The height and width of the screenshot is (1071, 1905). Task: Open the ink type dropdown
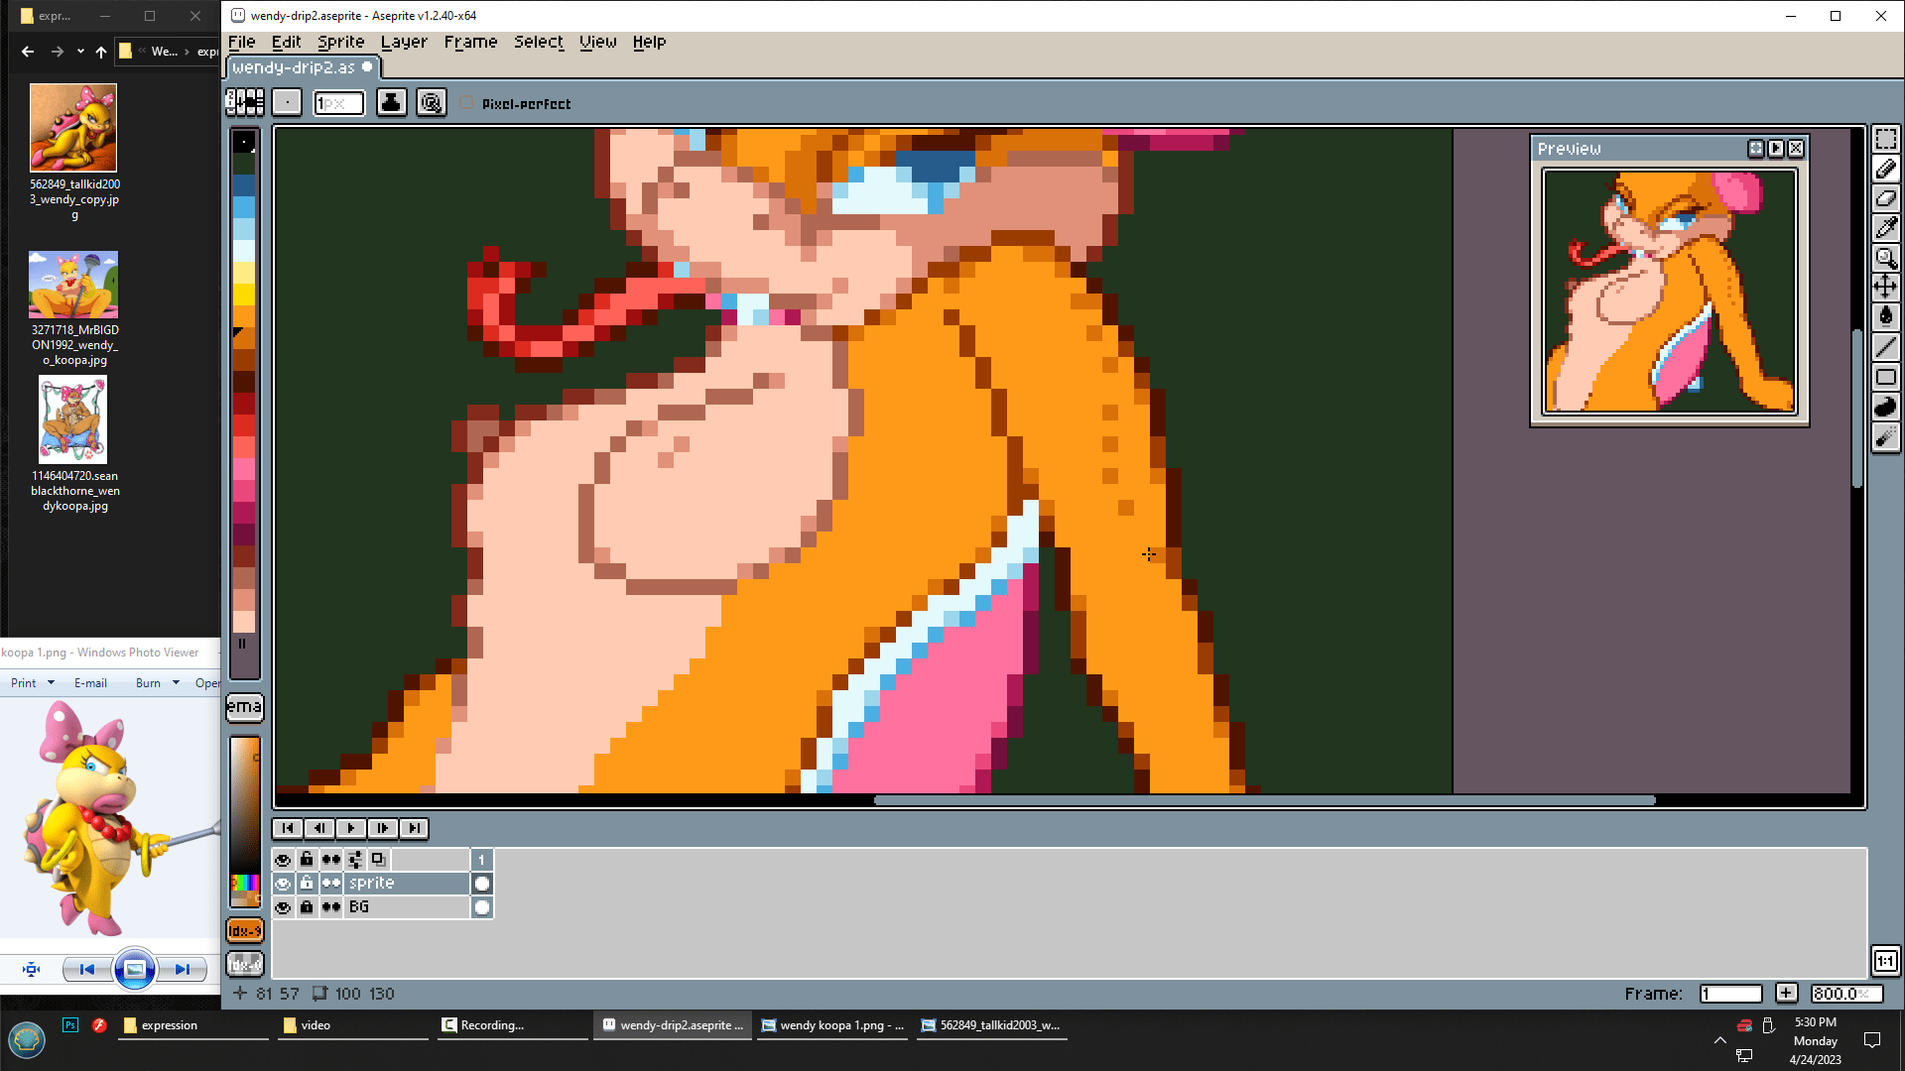[x=392, y=103]
